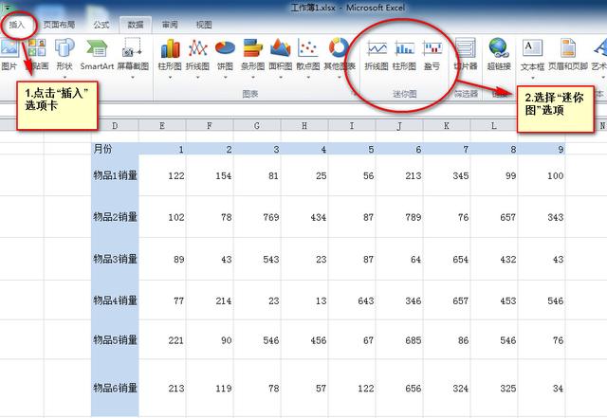607x418 pixels.
Task: Click cell containing 789
Action: tap(399, 217)
